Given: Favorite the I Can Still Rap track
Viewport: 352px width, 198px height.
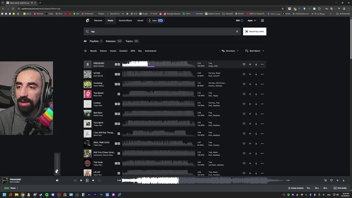Looking at the screenshot, I should (x=244, y=134).
